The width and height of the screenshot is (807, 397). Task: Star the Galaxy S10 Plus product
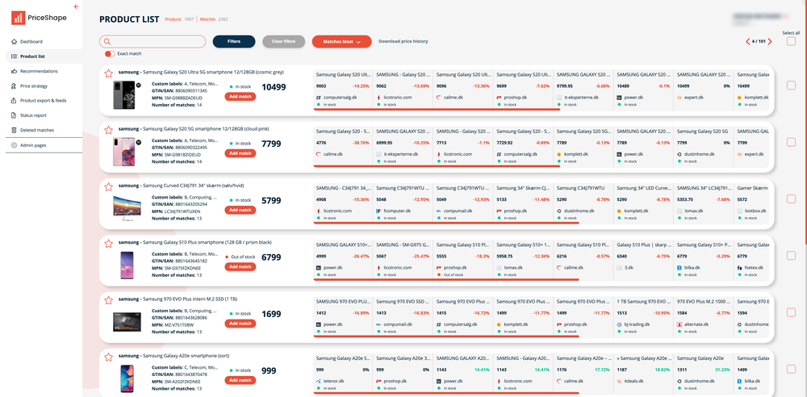coord(108,244)
